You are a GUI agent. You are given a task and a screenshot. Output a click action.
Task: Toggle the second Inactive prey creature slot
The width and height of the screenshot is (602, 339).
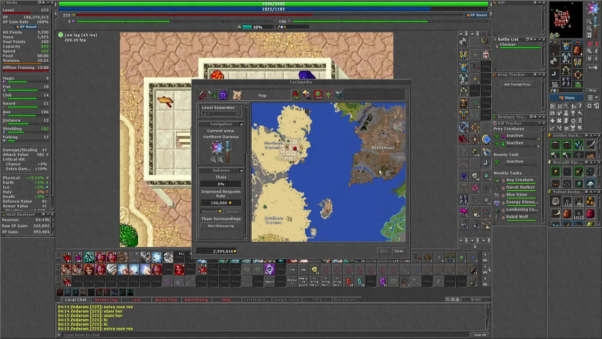(515, 143)
